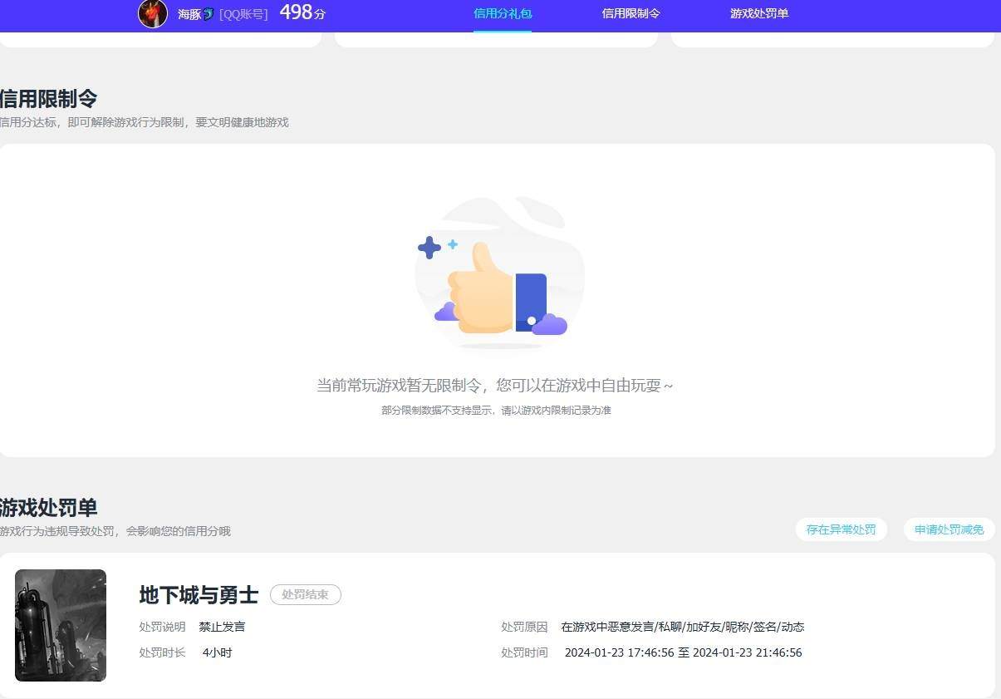The image size is (1001, 699).
Task: Click the 处罚时长 field label
Action: pos(163,652)
